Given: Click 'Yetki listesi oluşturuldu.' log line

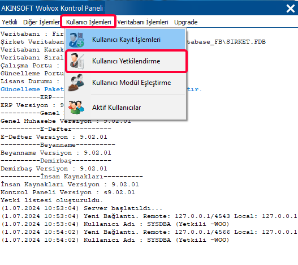Looking at the screenshot, I should [52, 200].
